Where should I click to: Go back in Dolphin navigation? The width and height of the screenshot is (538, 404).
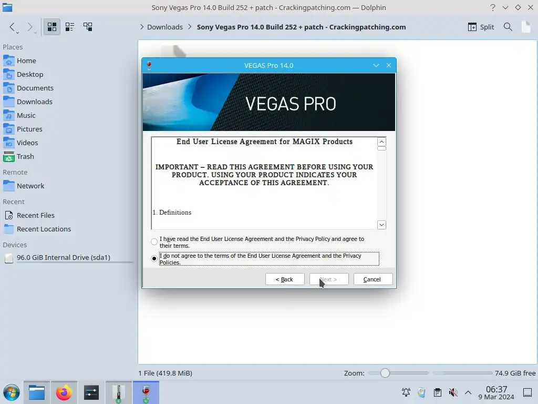coord(12,26)
